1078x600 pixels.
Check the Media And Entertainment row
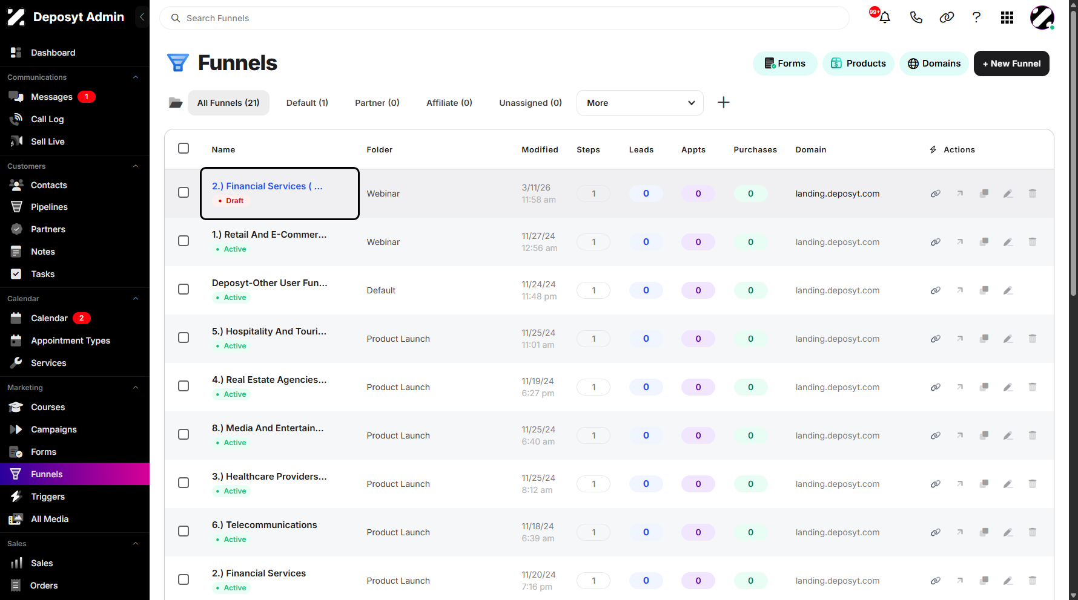[x=184, y=434]
